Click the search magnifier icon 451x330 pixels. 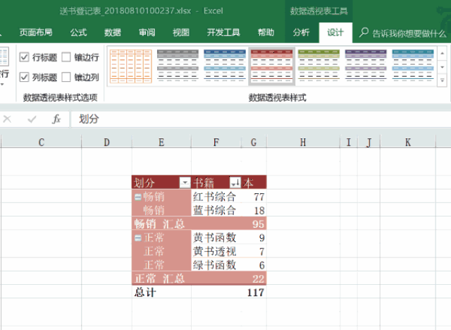tap(364, 32)
